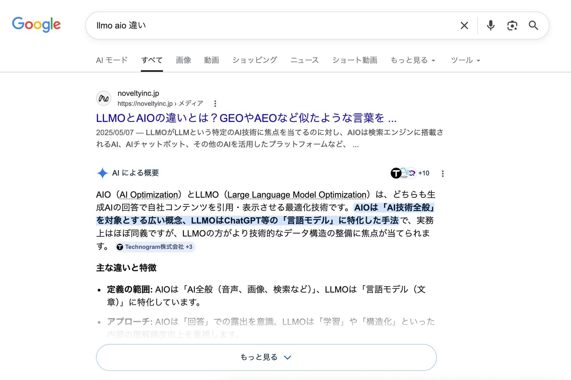This screenshot has height=380, width=571.
Task: Switch to the 画像 tab
Action: tap(183, 60)
